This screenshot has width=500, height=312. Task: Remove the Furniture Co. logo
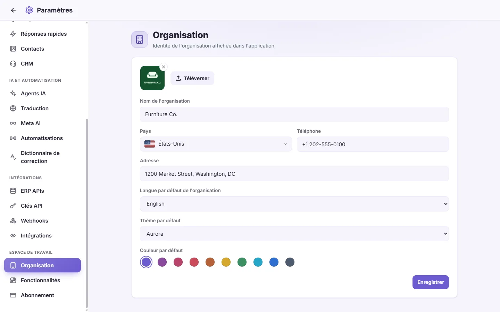164,67
